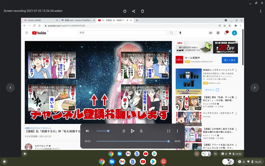Viewport: 265px width, 166px height.
Task: Adjust the player volume slider
Action: [103, 131]
